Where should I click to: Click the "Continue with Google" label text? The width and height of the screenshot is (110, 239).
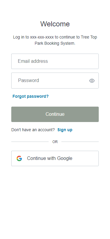[x=50, y=158]
